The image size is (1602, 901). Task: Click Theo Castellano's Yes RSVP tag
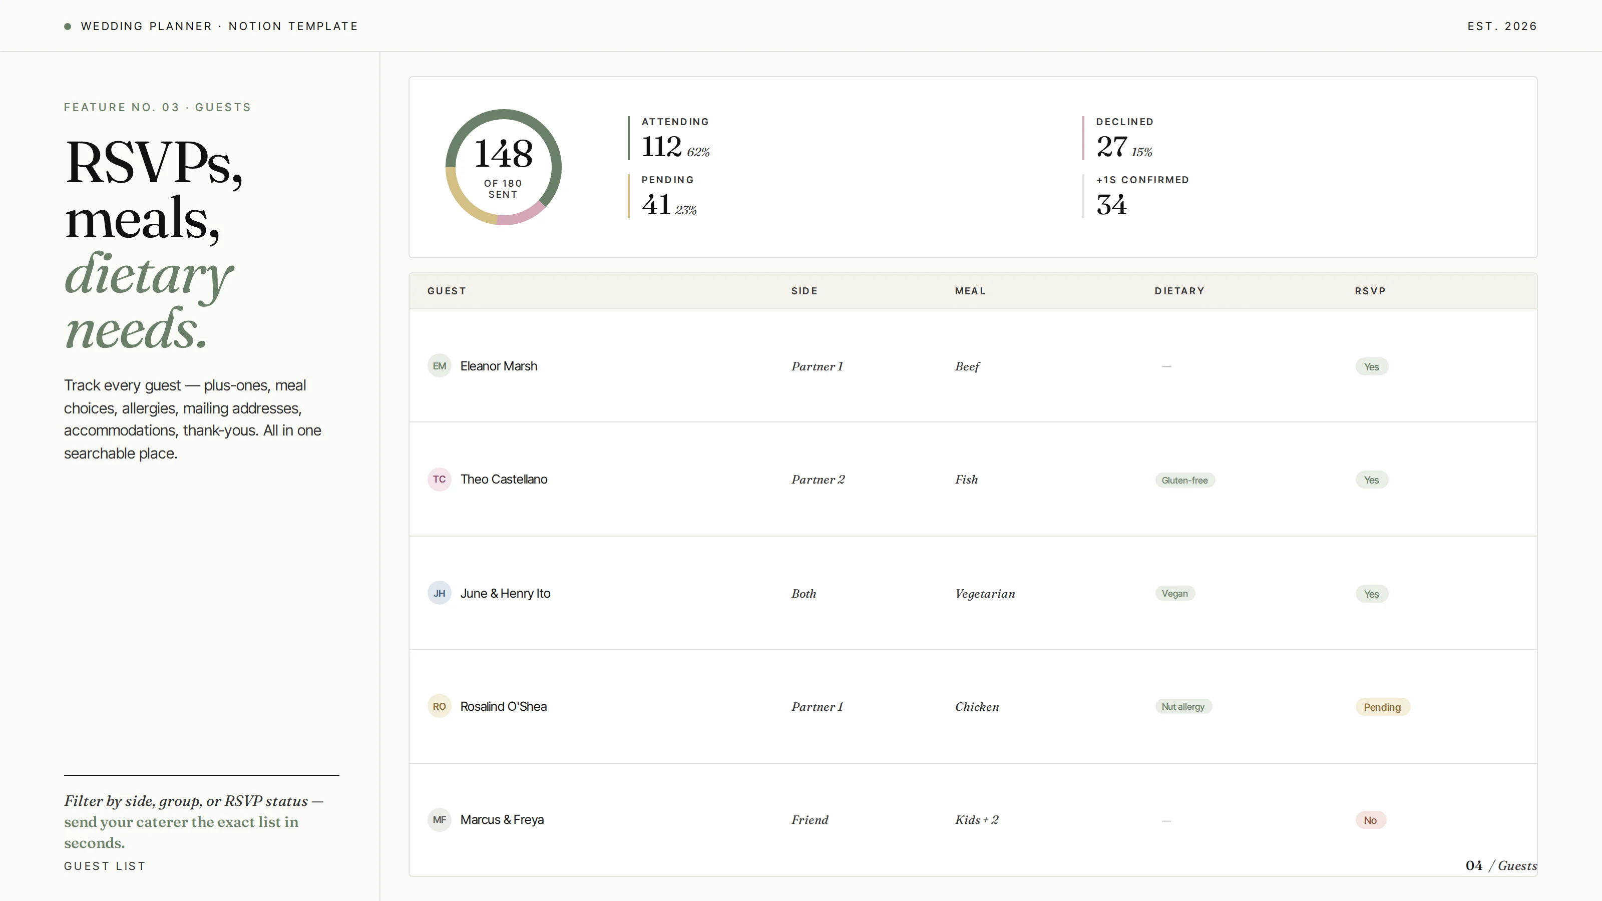click(x=1371, y=480)
